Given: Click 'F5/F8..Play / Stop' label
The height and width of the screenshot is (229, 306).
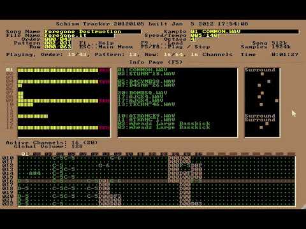Looking at the screenshot, I should coord(175,47).
